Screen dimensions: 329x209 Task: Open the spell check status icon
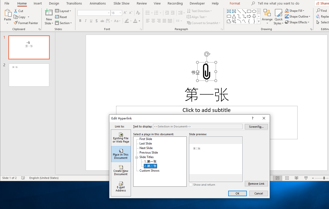click(23, 178)
